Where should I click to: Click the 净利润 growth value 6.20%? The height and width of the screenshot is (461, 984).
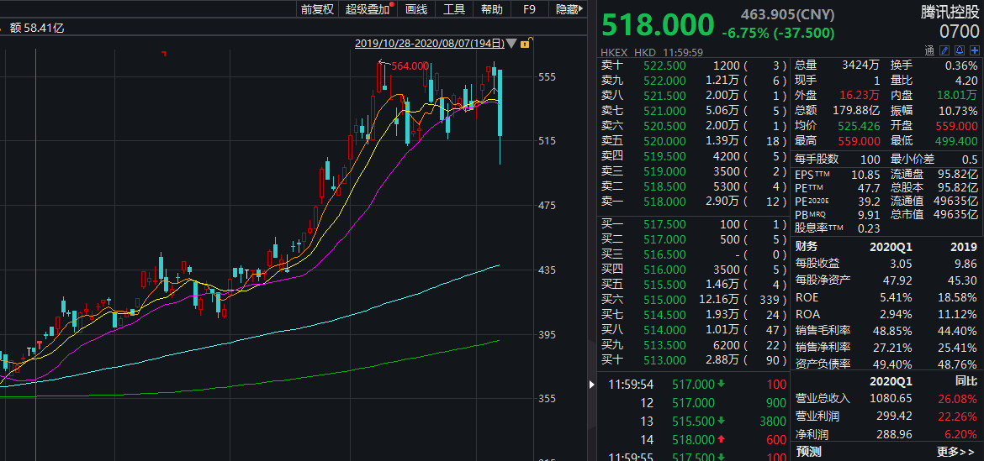pyautogui.click(x=959, y=432)
